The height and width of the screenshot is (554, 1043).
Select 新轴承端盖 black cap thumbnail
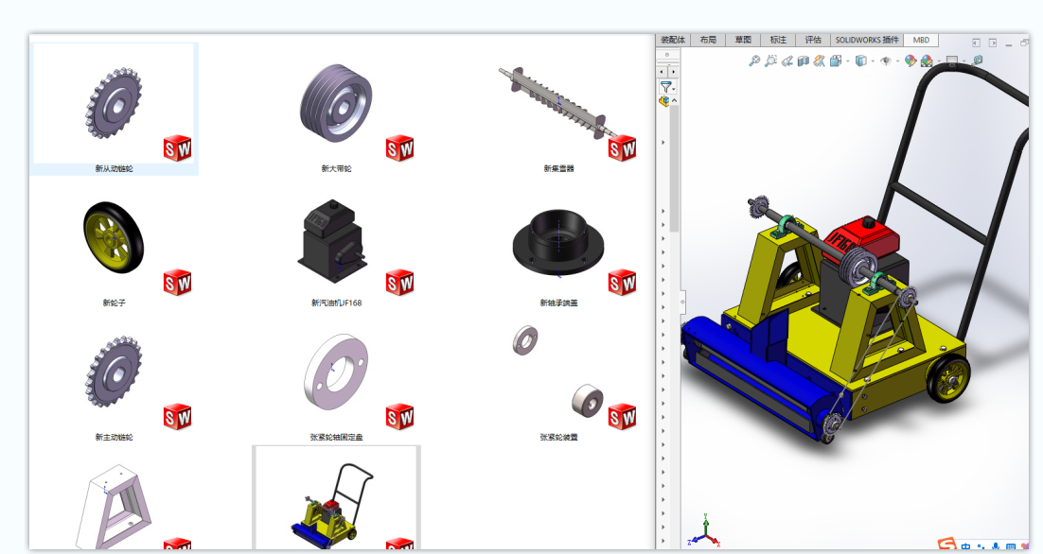coord(558,242)
